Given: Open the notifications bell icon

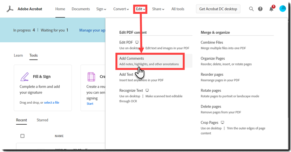Looking at the screenshot, I should tap(271, 9).
